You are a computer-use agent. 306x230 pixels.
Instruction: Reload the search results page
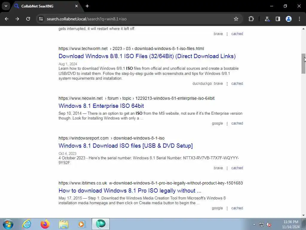28,19
